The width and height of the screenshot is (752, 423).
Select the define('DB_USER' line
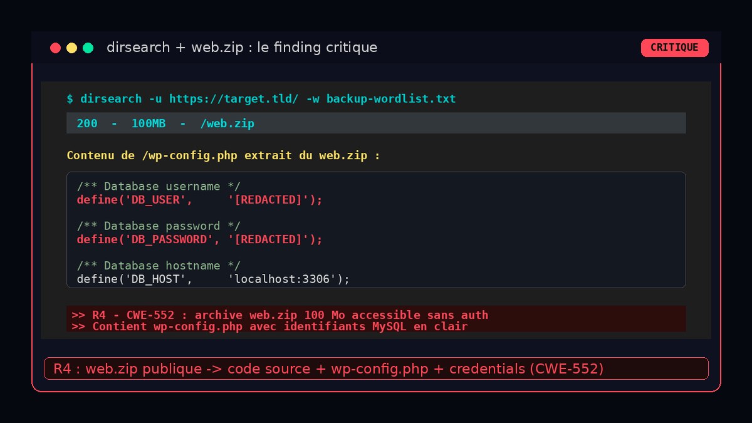click(199, 200)
